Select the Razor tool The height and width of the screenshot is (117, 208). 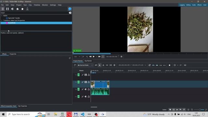click(103, 65)
